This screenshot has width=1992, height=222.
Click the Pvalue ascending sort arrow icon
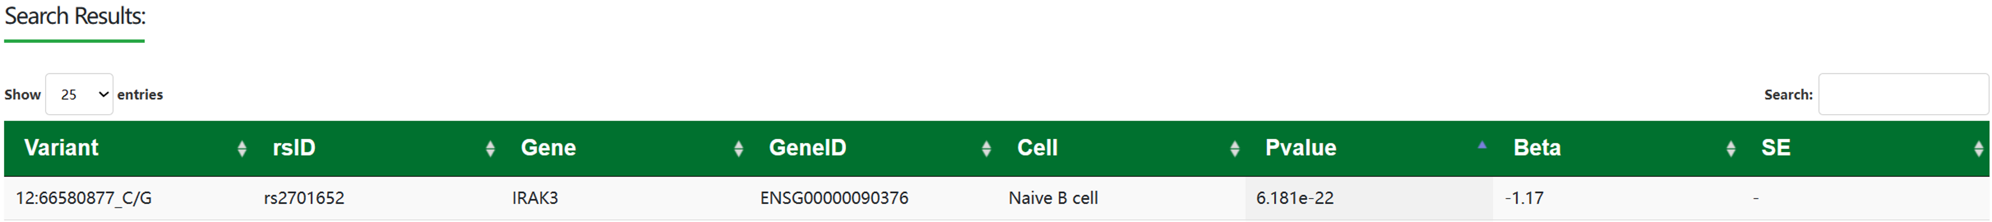1482,146
